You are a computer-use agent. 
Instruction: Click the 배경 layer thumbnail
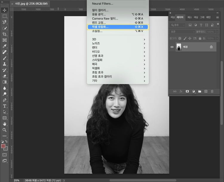point(179,47)
